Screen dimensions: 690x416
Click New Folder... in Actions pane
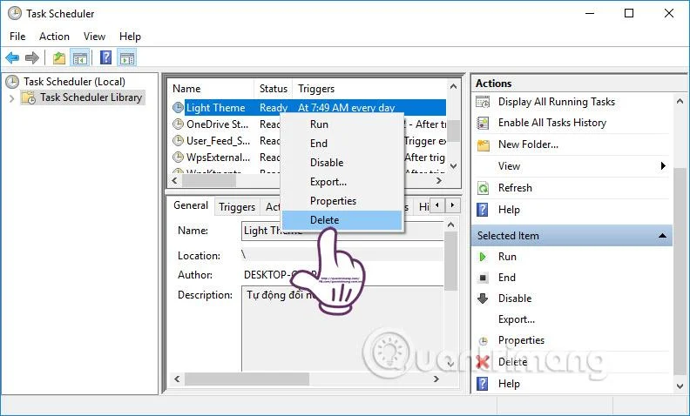pos(528,144)
